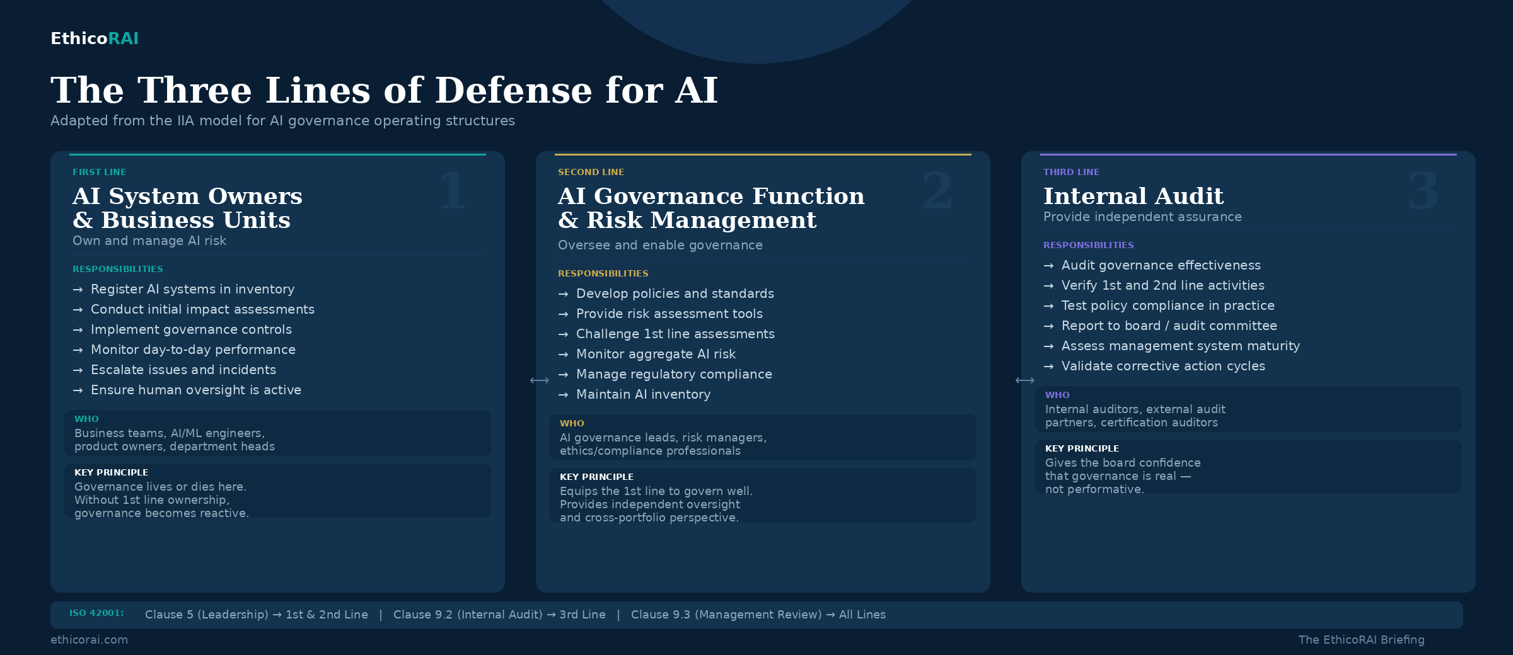
Task: Open the FIRST LINE column header
Action: point(100,171)
